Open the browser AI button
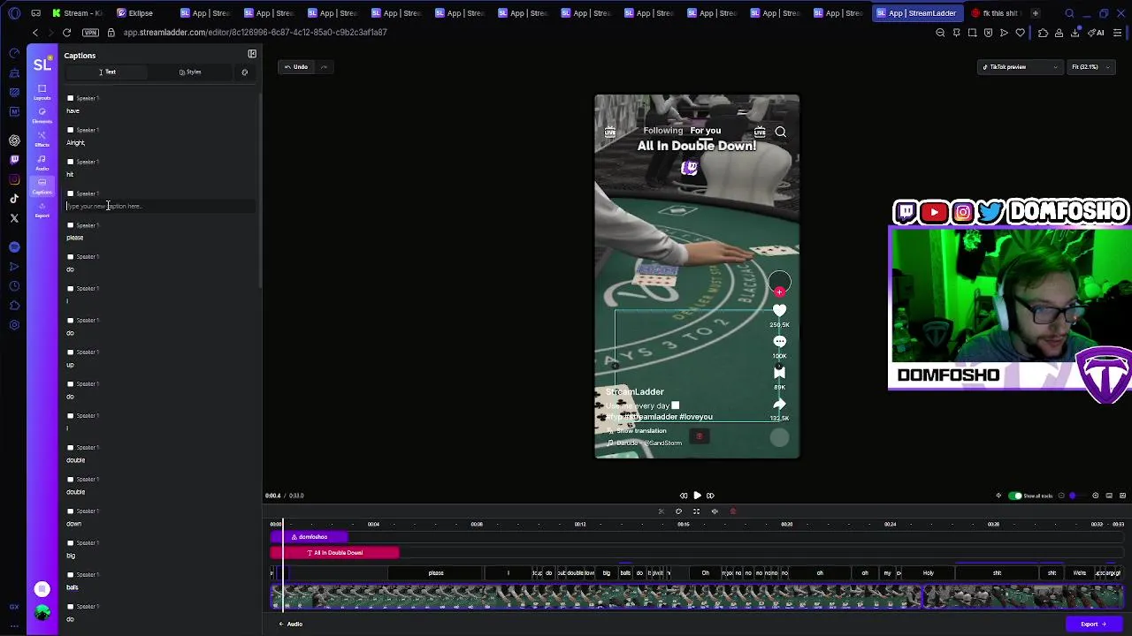This screenshot has width=1132, height=636. (1098, 33)
